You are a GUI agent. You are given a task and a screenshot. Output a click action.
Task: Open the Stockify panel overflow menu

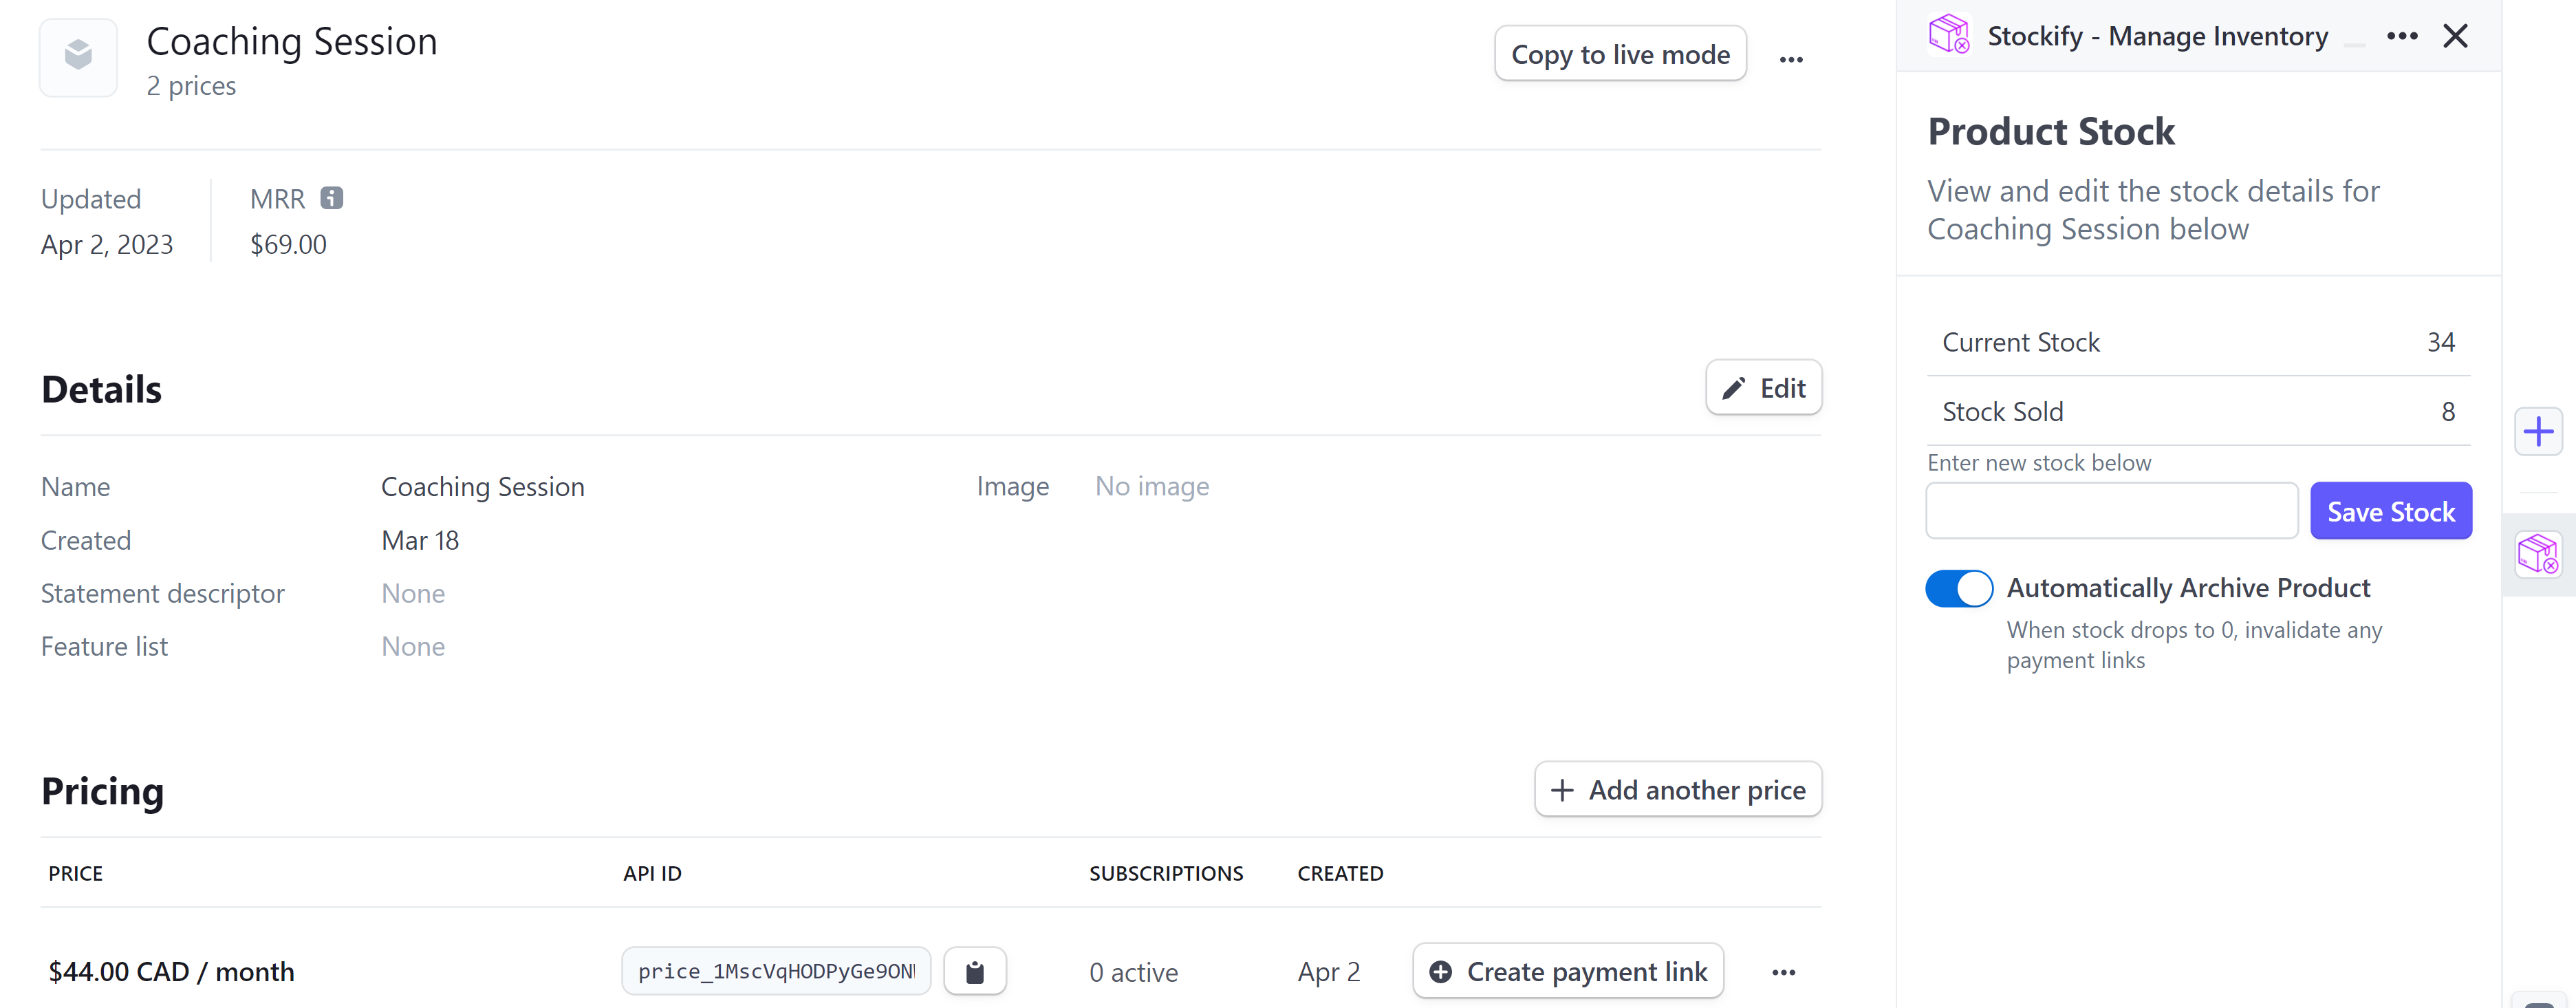[2403, 35]
